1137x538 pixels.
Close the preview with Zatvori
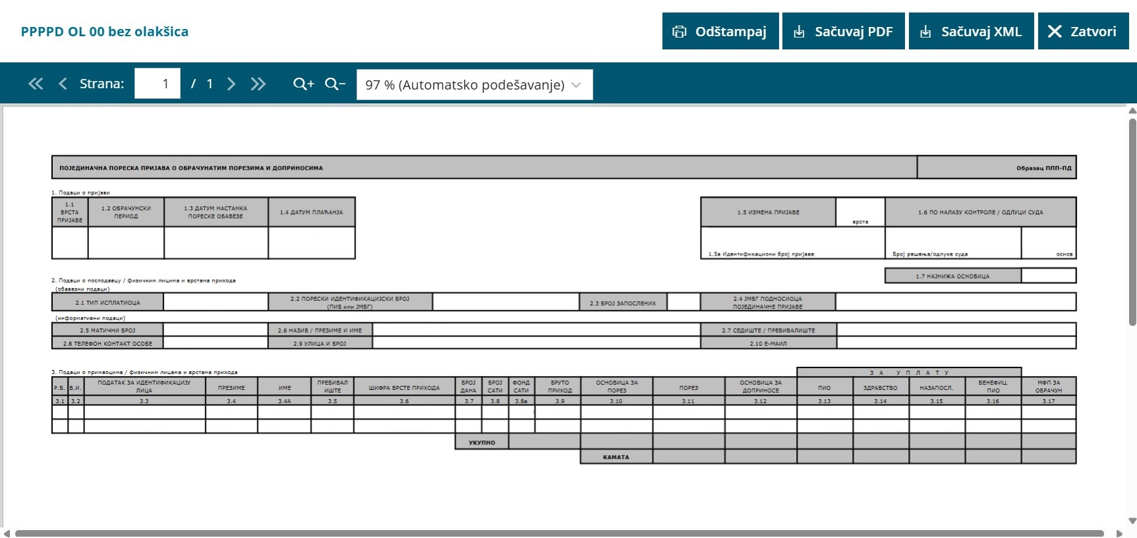click(1083, 31)
